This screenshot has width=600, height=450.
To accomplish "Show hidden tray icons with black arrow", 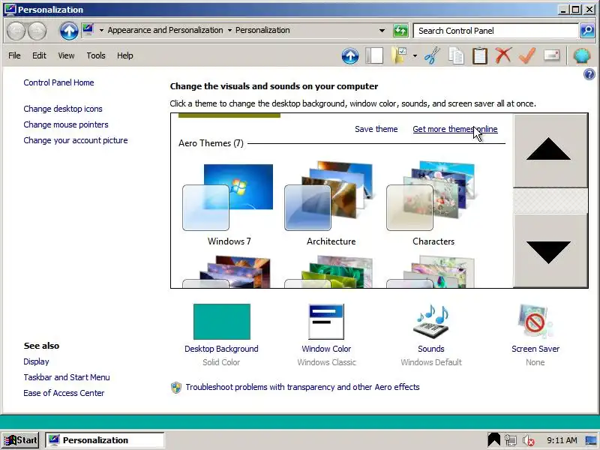I will pos(494,439).
